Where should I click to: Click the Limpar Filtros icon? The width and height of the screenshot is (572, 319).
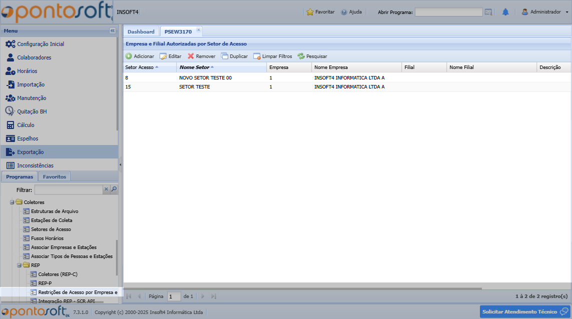click(257, 56)
